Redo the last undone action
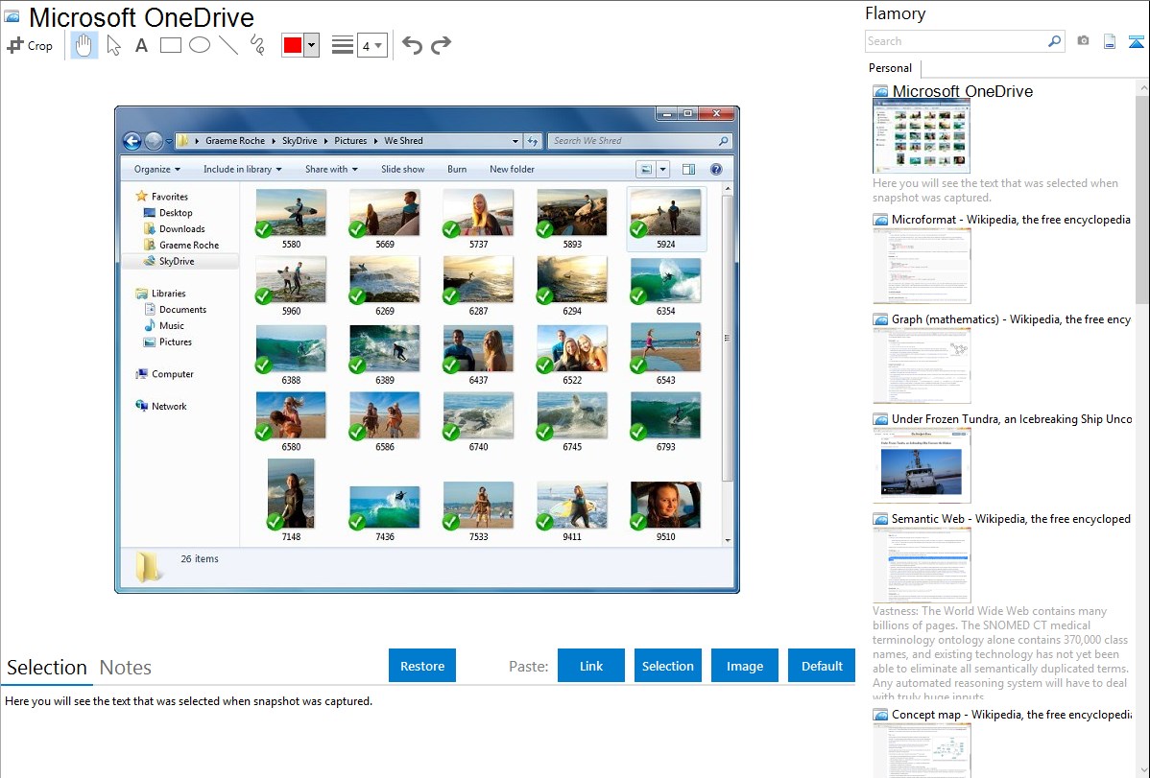The width and height of the screenshot is (1150, 778). point(441,45)
